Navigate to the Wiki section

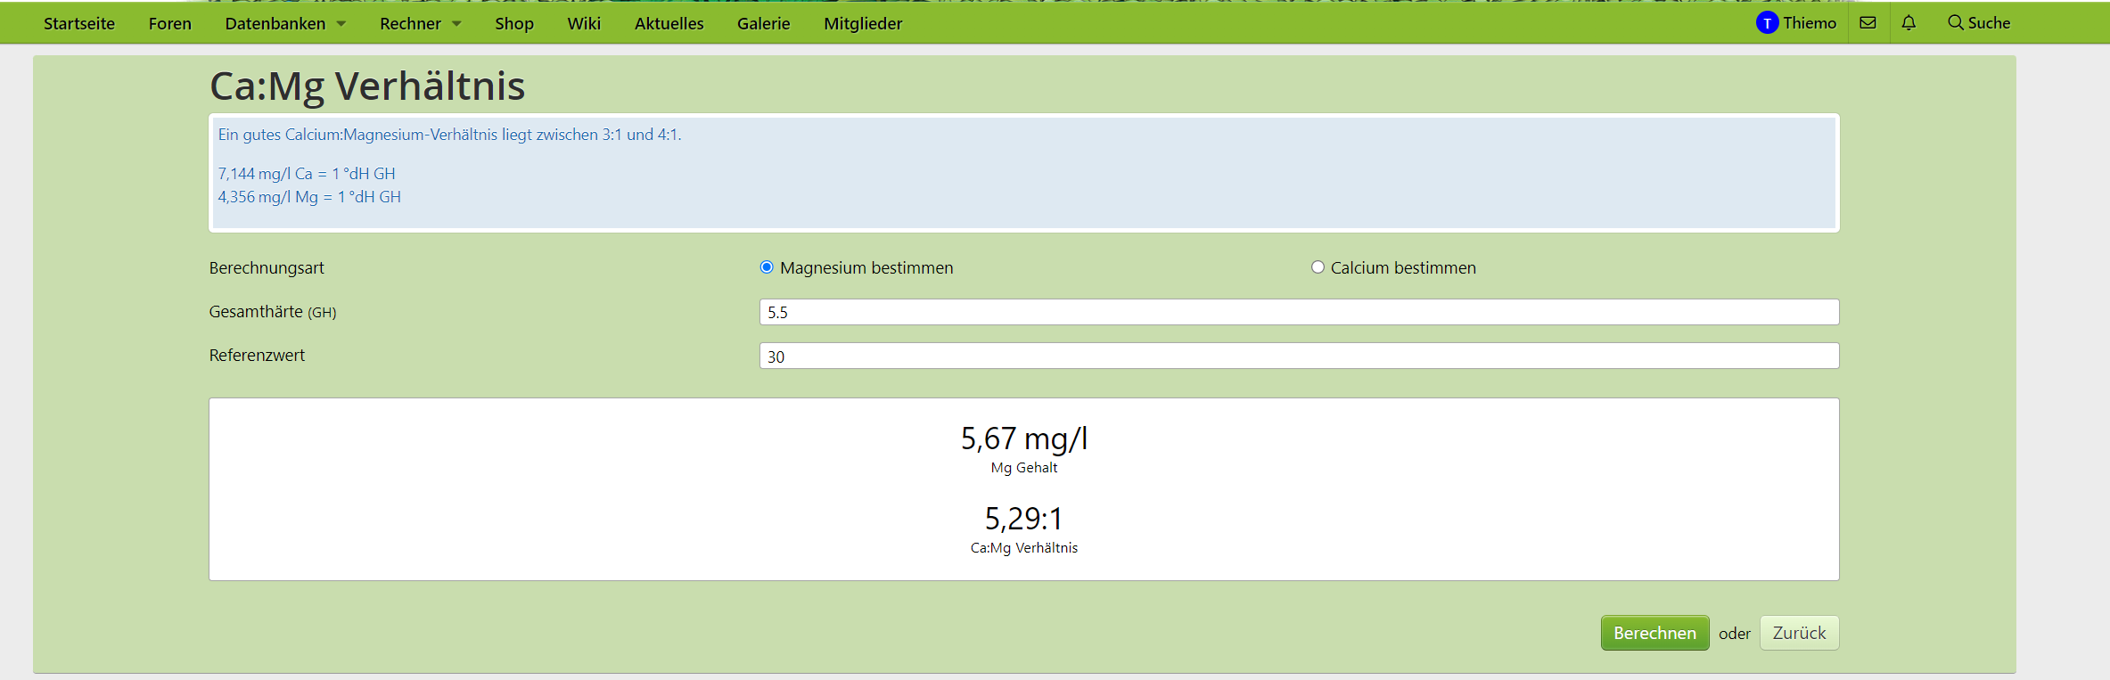(584, 24)
